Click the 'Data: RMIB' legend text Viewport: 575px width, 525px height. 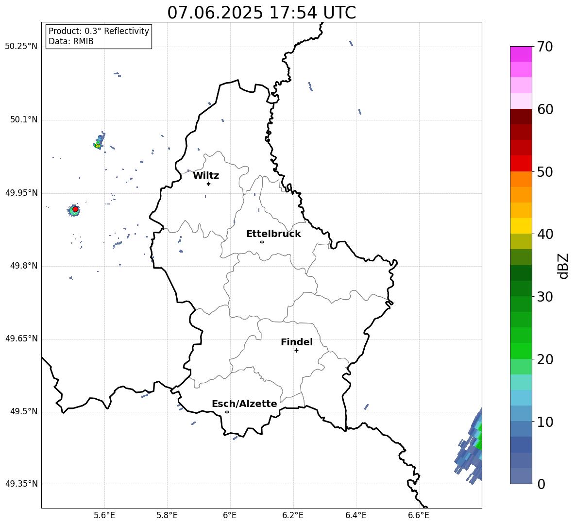coord(71,41)
